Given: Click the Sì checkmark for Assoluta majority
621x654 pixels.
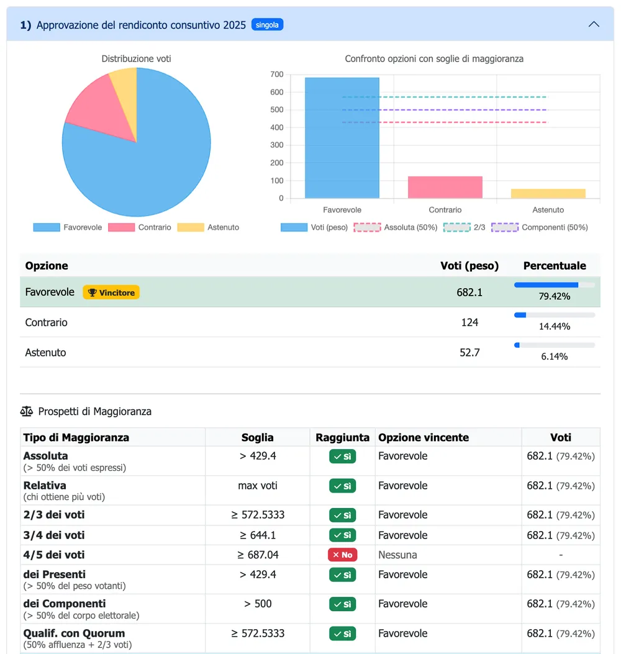Looking at the screenshot, I should point(342,456).
